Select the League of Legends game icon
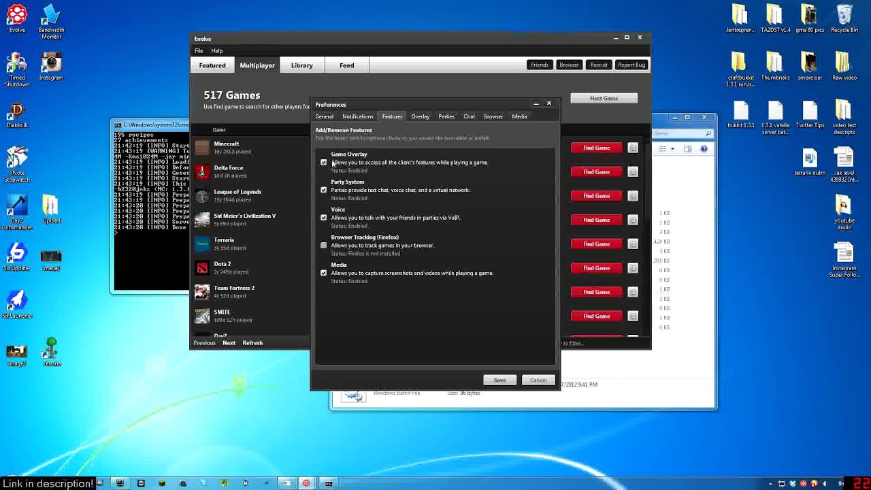The height and width of the screenshot is (490, 871). [x=202, y=196]
